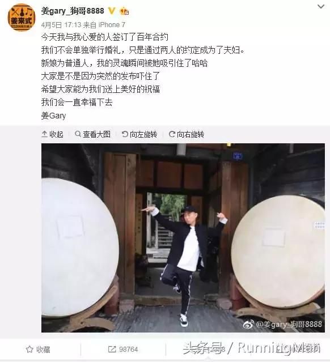330x362 pixels.
Task: Open reposts showing count 98764
Action: (123, 350)
